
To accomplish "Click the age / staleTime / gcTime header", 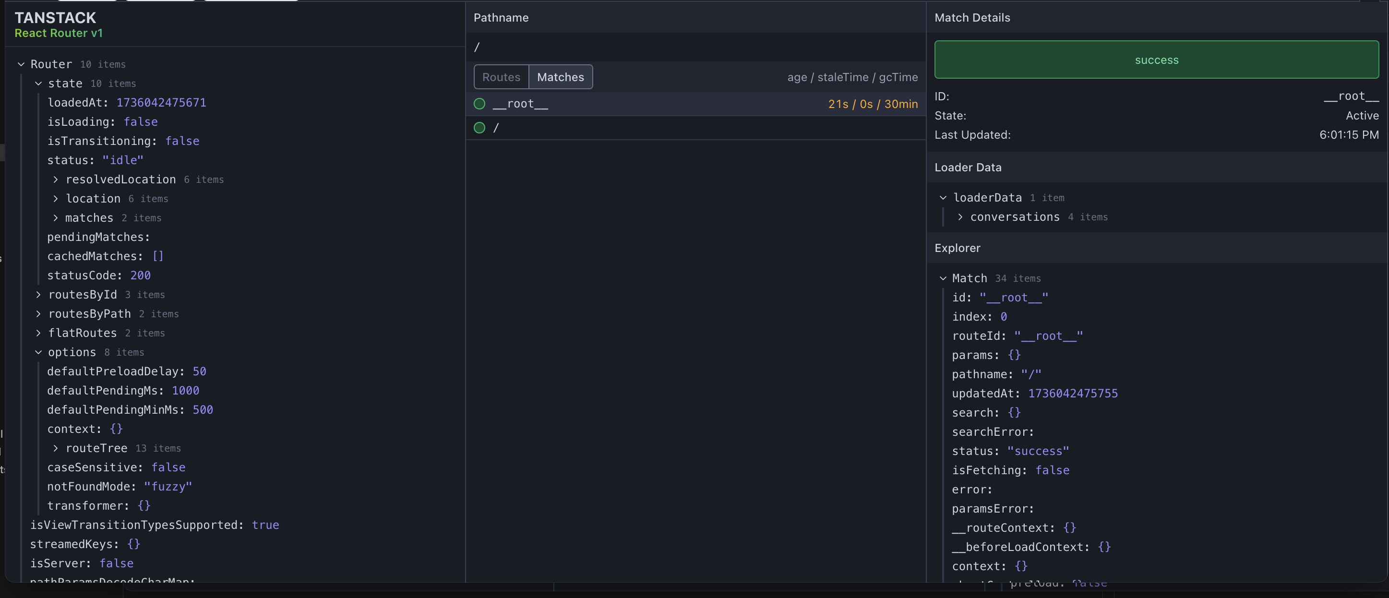I will coord(852,77).
